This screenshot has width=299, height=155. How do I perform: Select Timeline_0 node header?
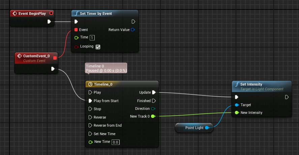[x=122, y=84]
